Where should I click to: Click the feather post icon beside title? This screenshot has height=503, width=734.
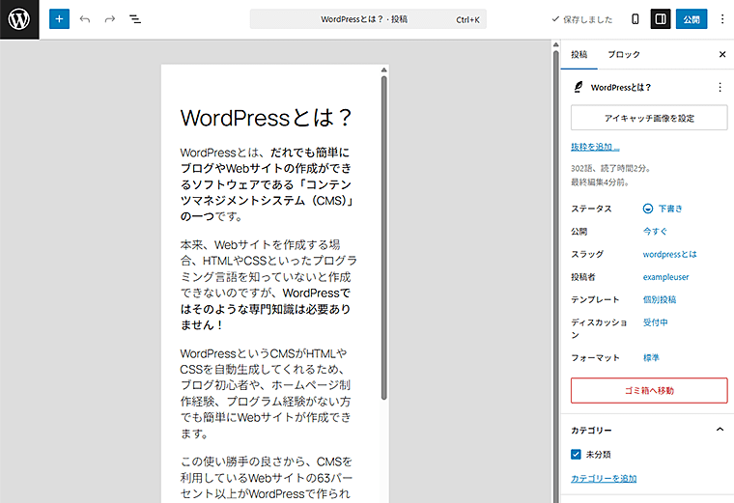[x=579, y=87]
